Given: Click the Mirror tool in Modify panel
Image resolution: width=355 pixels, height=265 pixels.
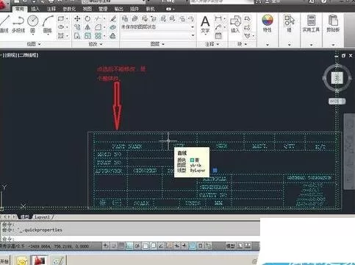Looking at the screenshot, I should click(87, 27).
